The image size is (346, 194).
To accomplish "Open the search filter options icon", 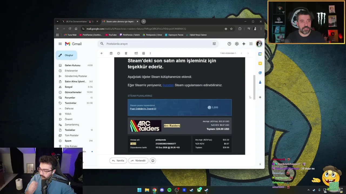I will [x=214, y=44].
